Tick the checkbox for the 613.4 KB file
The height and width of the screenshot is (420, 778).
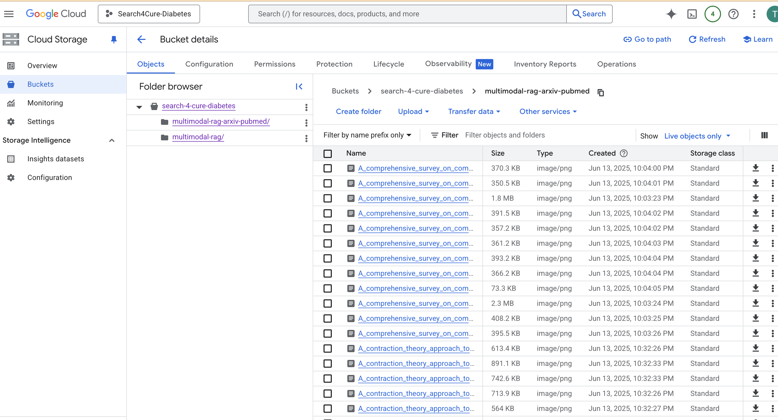click(327, 348)
